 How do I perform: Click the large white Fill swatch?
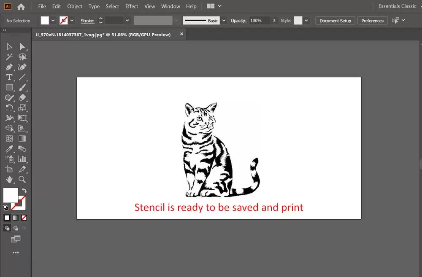(11, 195)
